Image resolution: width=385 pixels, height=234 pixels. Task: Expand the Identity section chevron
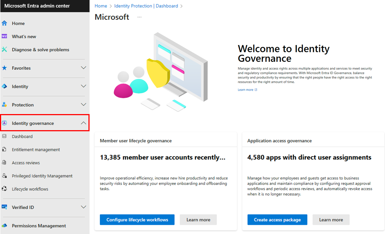[x=83, y=86]
